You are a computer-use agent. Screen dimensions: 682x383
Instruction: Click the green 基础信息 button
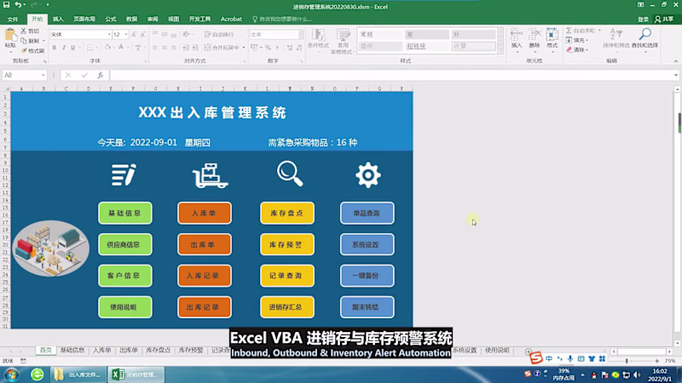coord(124,214)
